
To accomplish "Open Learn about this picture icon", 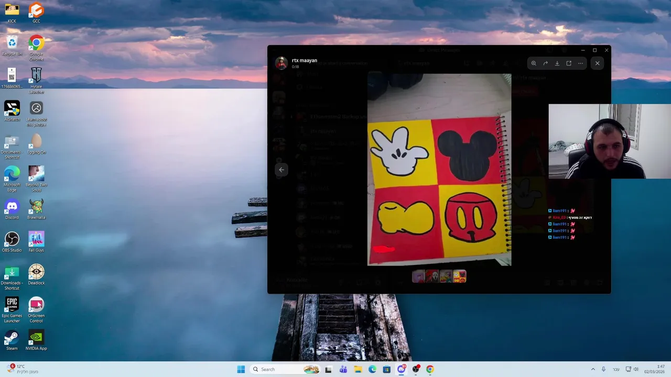I will point(36,114).
